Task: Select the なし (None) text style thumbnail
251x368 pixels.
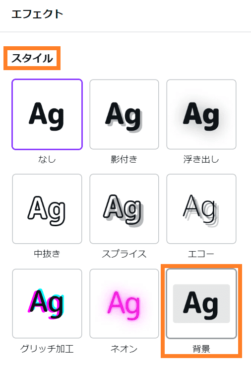Action: [47, 114]
